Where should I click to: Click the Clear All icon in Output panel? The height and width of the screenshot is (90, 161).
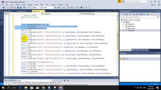(65, 80)
